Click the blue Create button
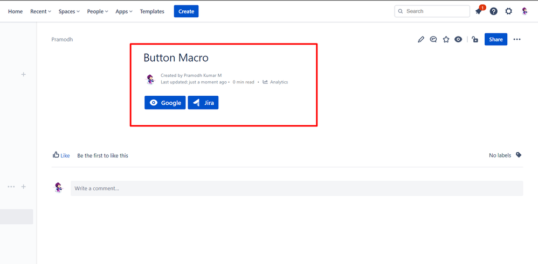 tap(187, 11)
